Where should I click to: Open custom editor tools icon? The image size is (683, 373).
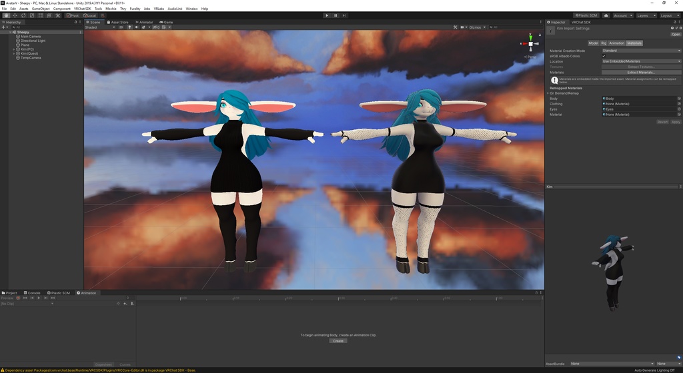pos(57,15)
